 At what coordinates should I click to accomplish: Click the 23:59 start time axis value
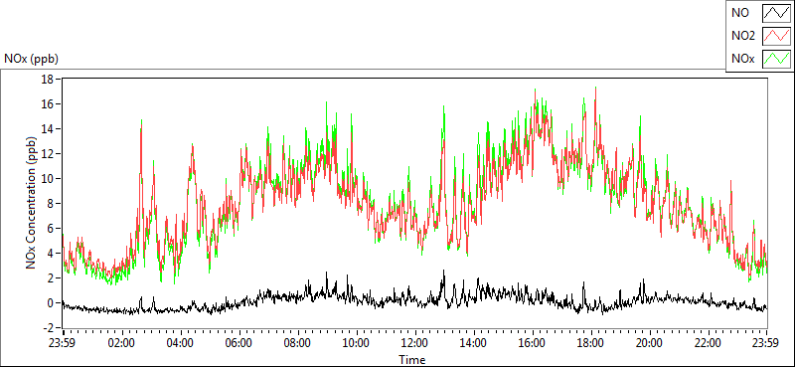point(63,343)
